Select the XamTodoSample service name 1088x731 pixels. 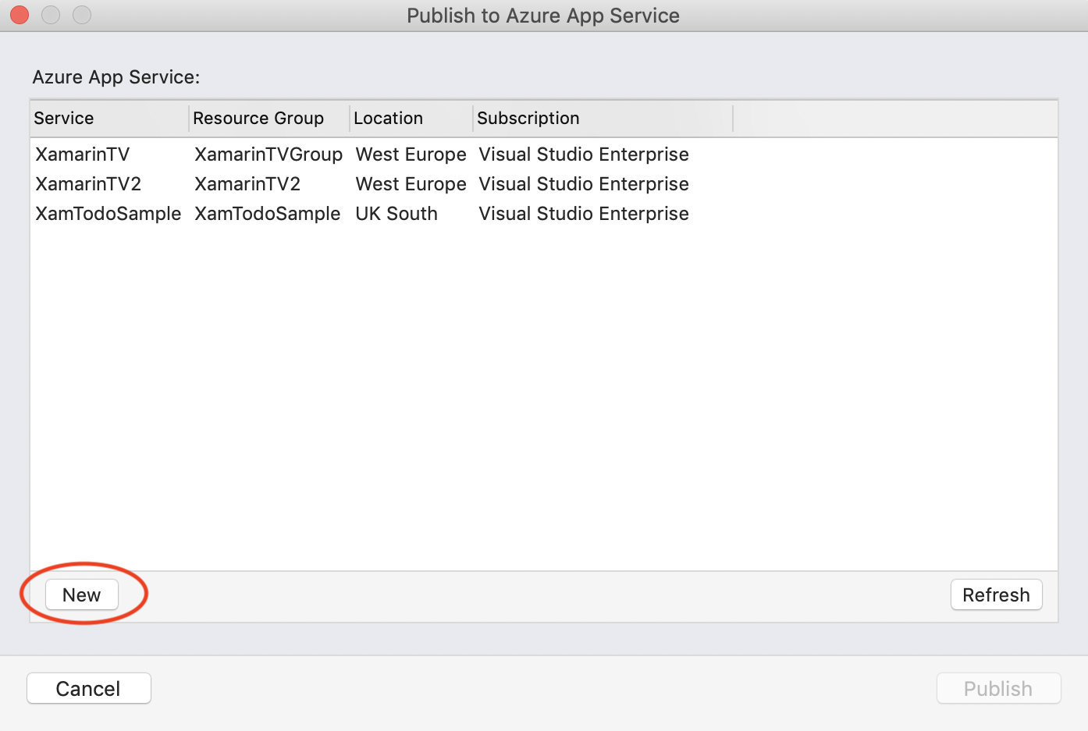pyautogui.click(x=108, y=214)
